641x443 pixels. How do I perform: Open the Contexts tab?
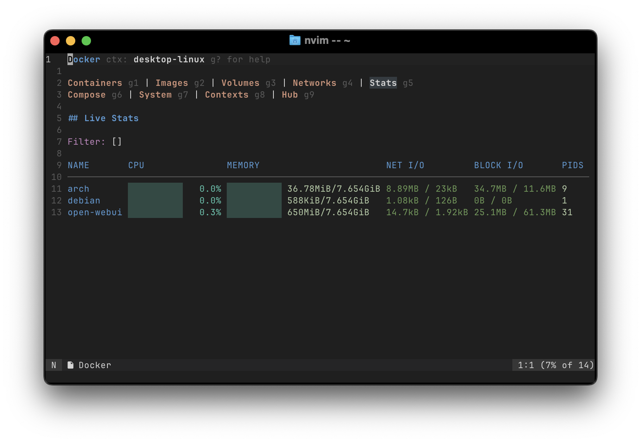(x=227, y=95)
